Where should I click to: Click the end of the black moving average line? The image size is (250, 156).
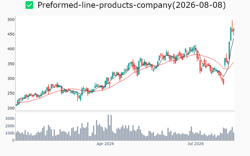(x=233, y=38)
